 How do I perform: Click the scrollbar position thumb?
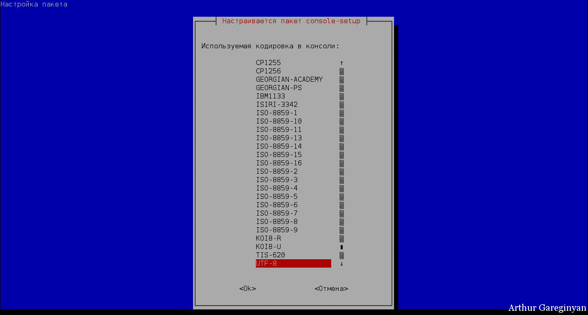pyautogui.click(x=341, y=247)
